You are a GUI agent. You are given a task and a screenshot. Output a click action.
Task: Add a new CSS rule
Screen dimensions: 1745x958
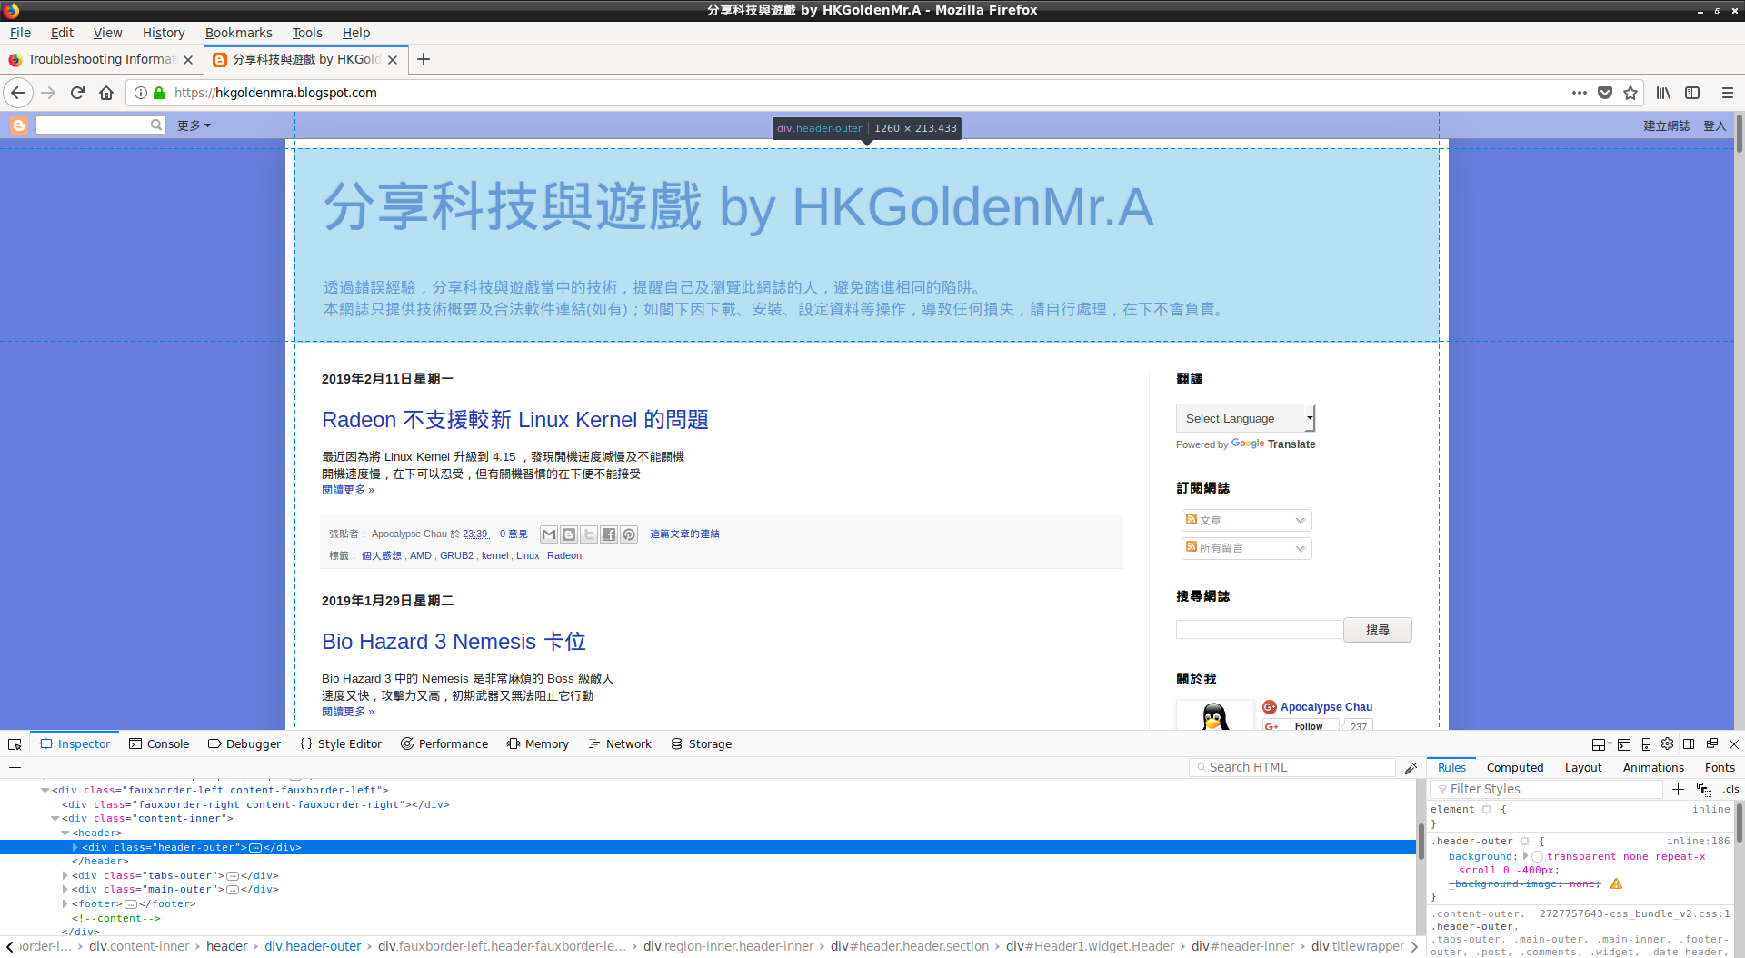(1678, 789)
